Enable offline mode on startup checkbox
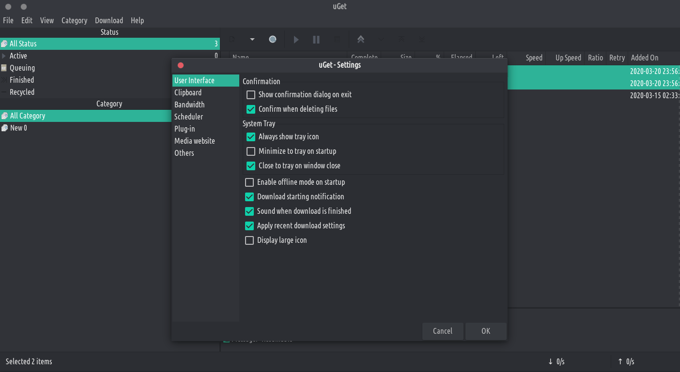680x372 pixels. coord(249,182)
